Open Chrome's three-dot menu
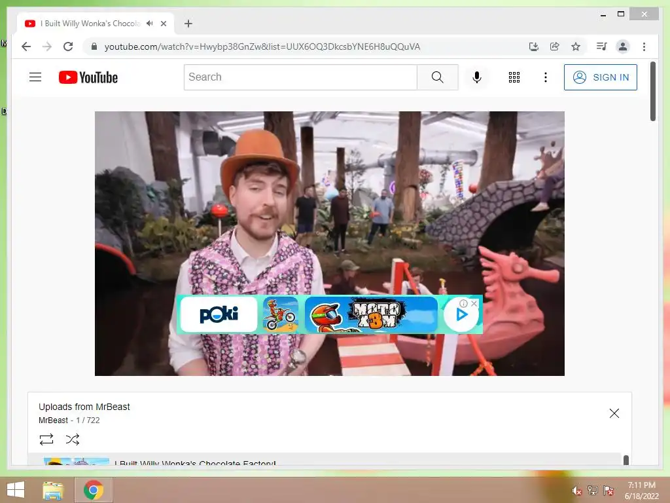Viewport: 670px width, 503px height. pos(644,47)
